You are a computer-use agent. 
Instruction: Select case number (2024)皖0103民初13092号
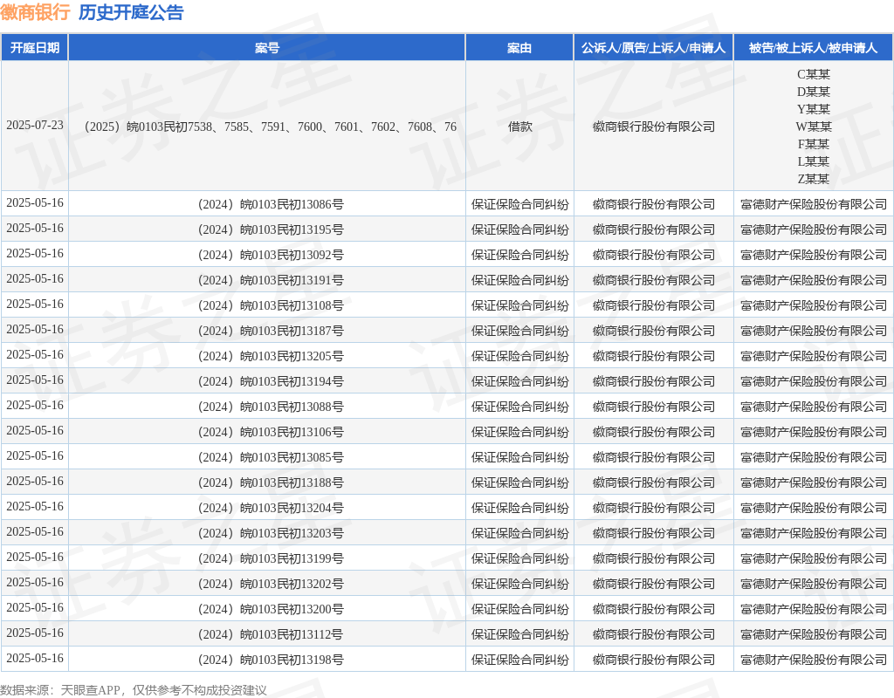pyautogui.click(x=271, y=256)
